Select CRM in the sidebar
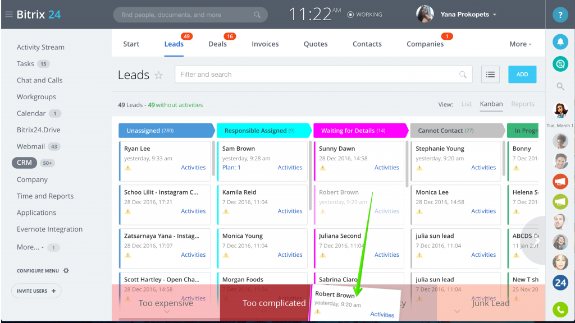This screenshot has height=323, width=575. [x=24, y=163]
